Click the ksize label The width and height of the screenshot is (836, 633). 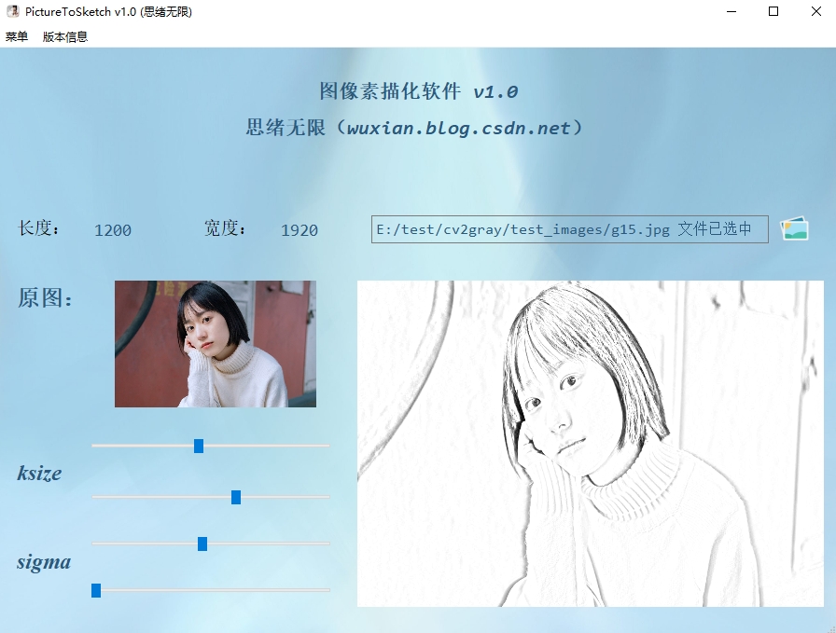click(39, 473)
